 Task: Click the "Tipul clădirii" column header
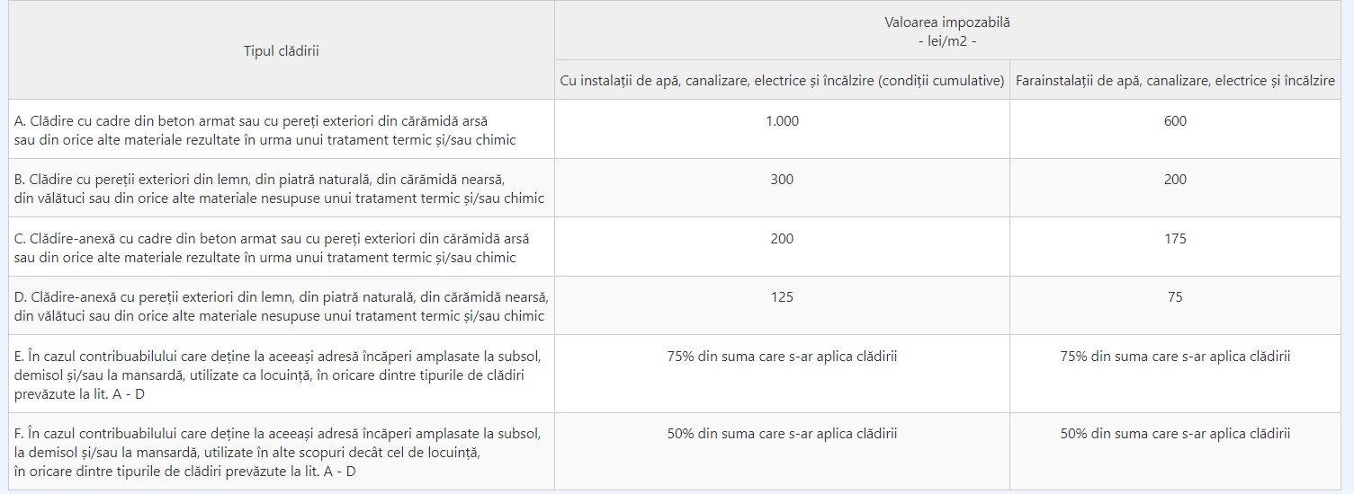point(282,51)
